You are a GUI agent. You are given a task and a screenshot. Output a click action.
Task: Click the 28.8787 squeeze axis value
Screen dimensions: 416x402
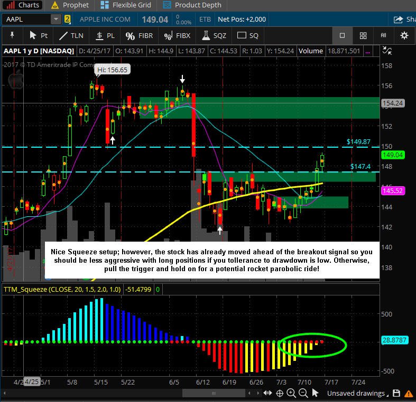tap(394, 340)
